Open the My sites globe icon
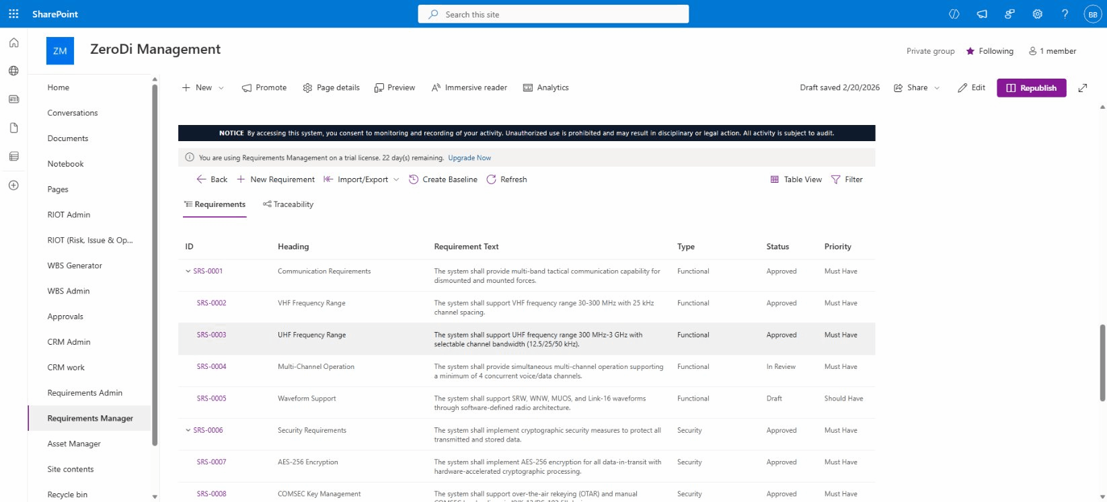The height and width of the screenshot is (502, 1107). 13,71
